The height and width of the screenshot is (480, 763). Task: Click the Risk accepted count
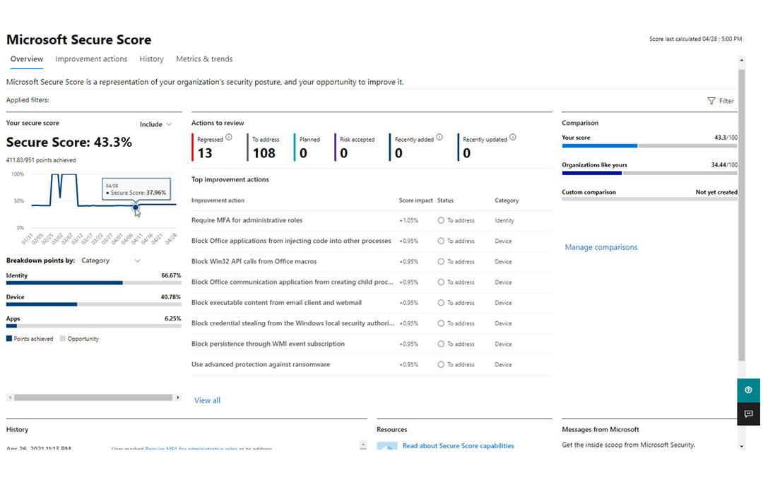point(343,153)
